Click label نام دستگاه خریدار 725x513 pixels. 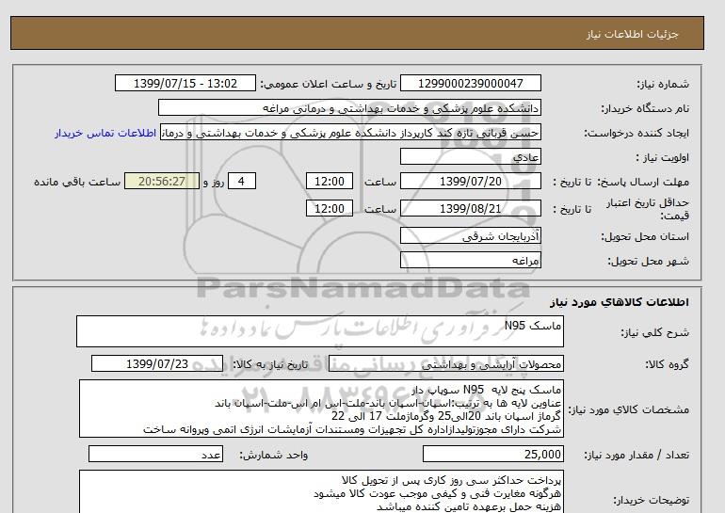[645, 108]
